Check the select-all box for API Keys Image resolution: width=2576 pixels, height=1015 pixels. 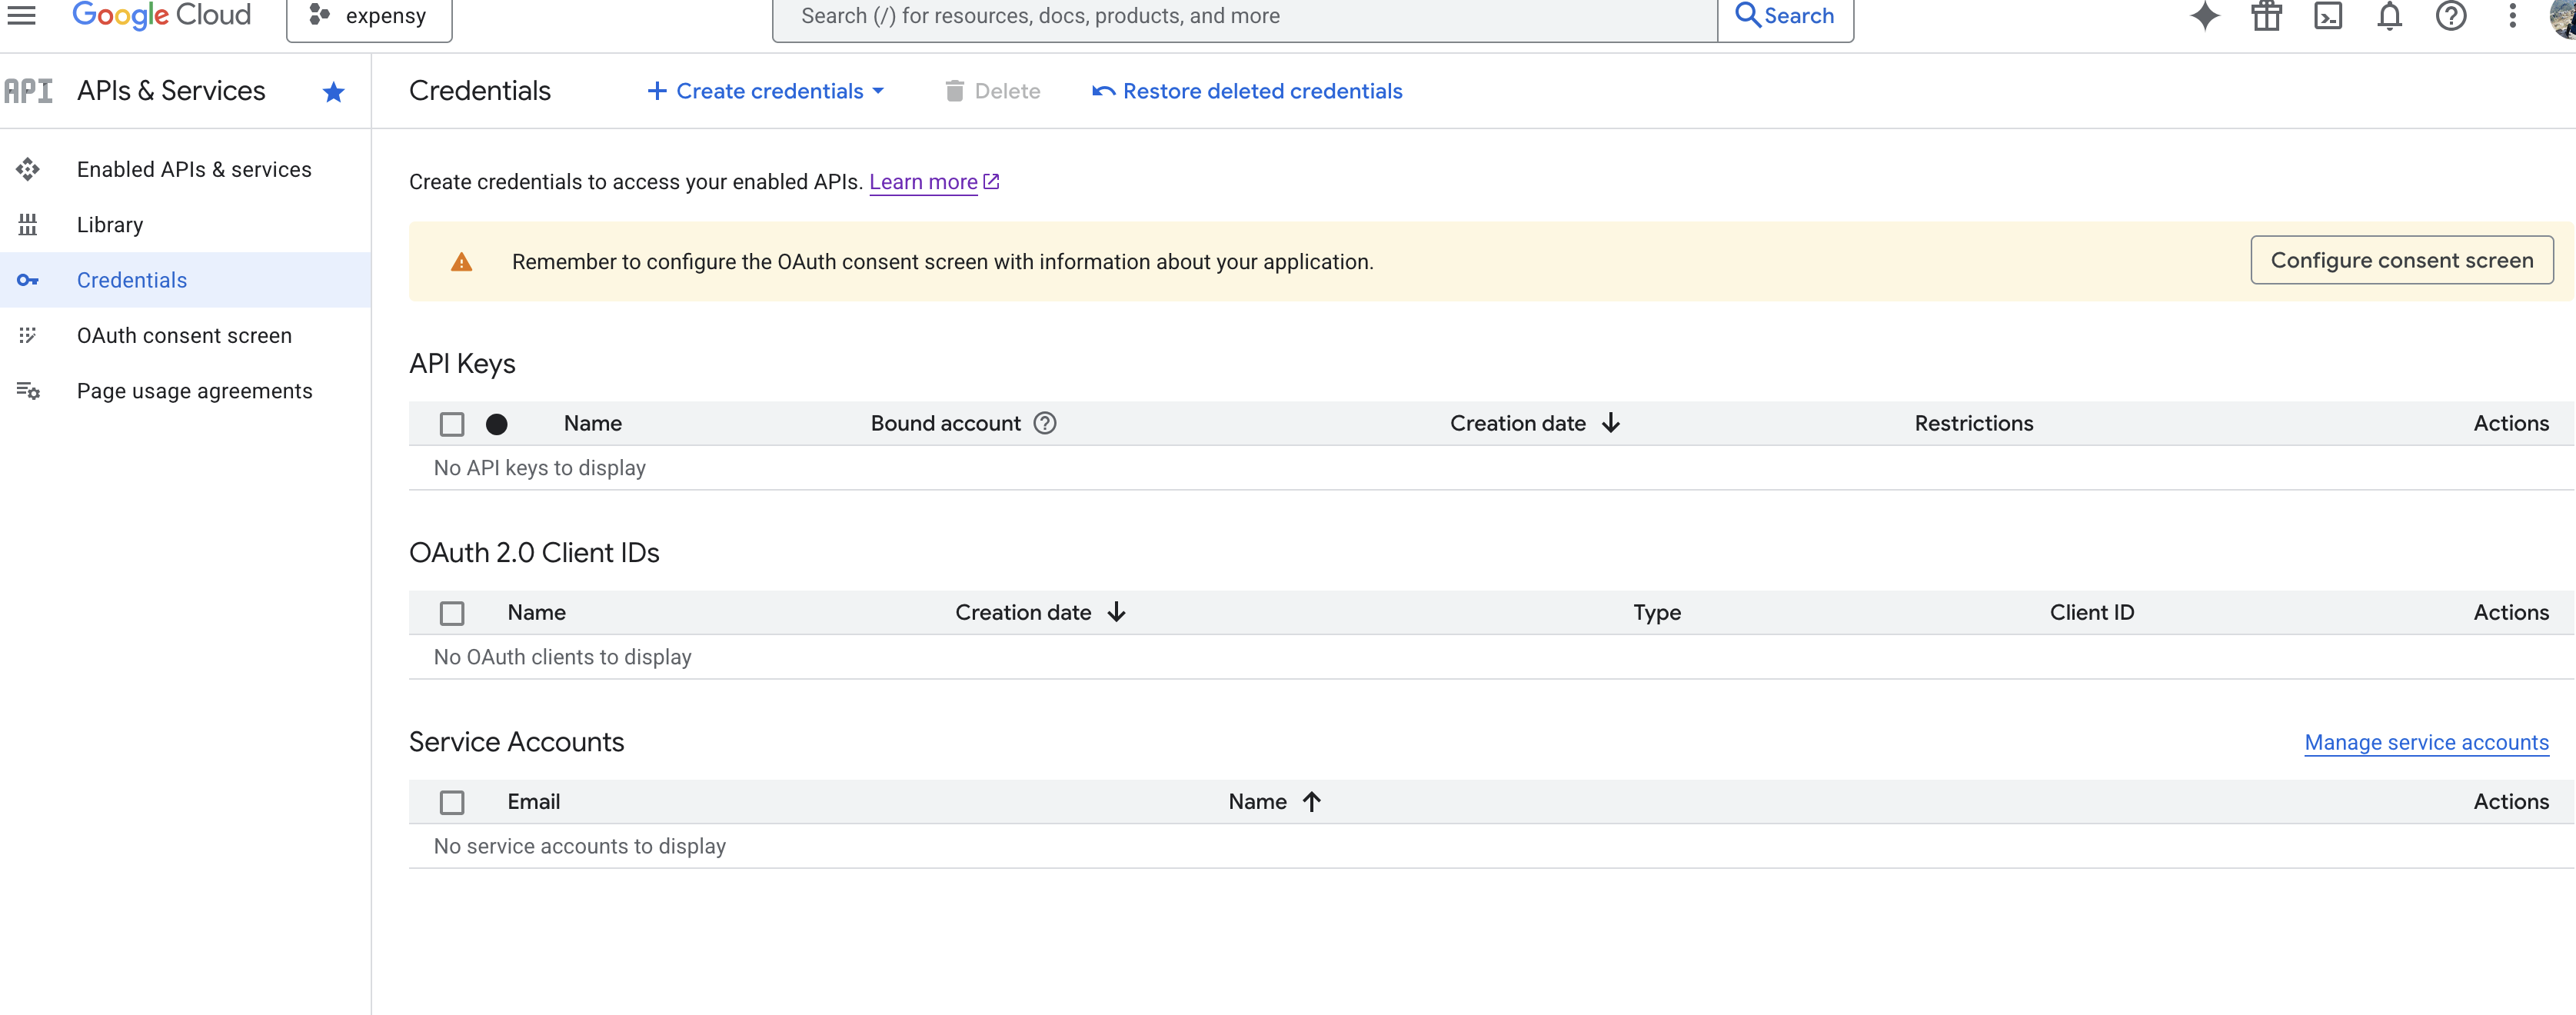[x=452, y=424]
